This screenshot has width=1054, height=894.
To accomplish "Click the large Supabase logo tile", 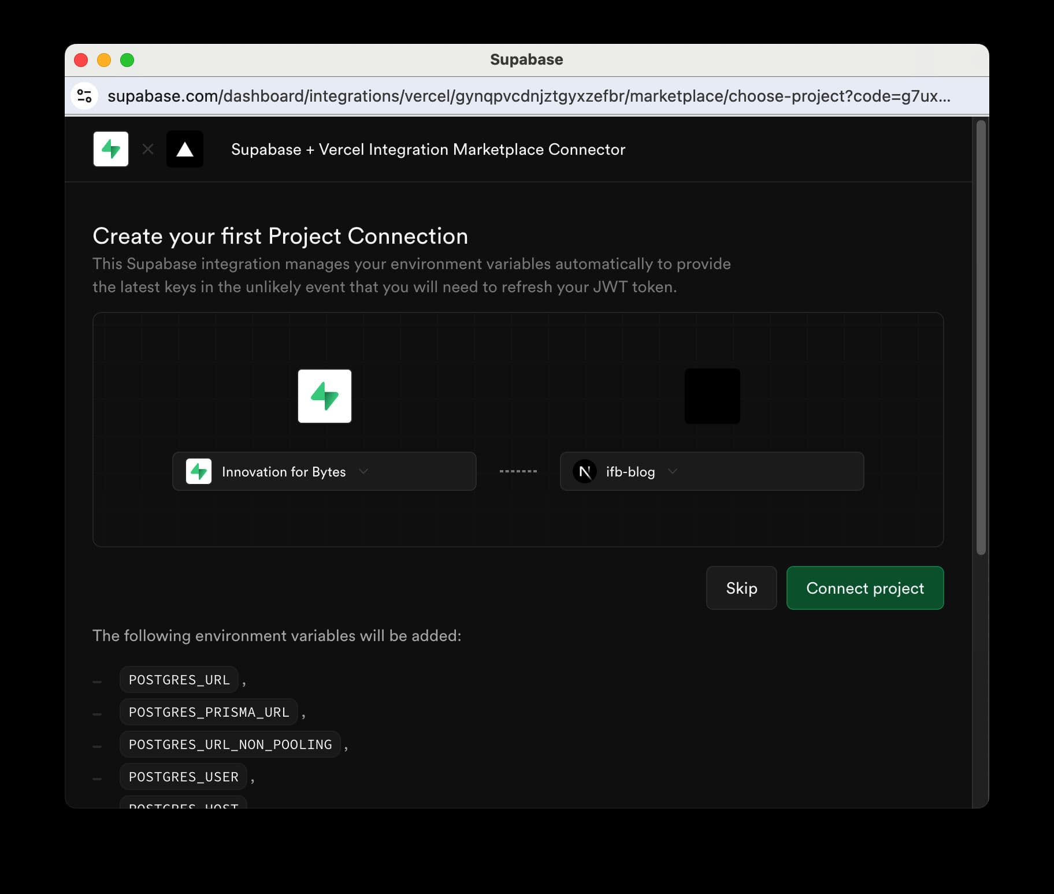I will (x=324, y=396).
